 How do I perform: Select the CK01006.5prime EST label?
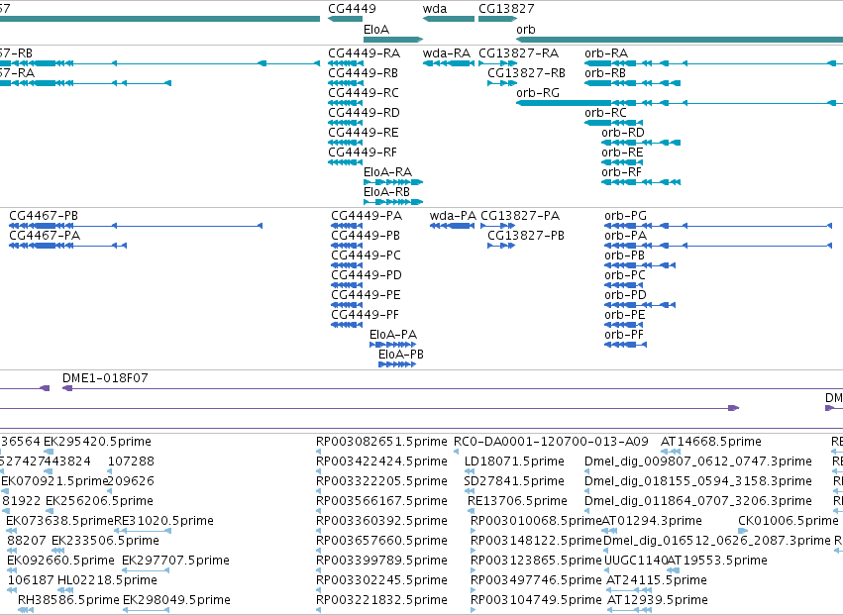(x=789, y=522)
